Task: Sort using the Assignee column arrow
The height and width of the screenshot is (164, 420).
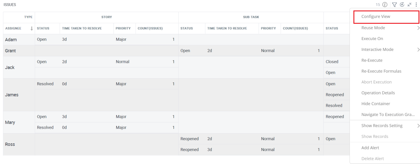Action: point(32,28)
